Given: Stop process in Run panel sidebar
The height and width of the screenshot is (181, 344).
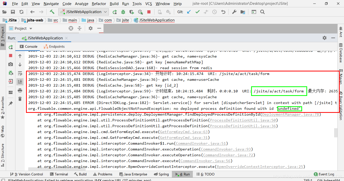Looking at the screenshot, I should click(11, 56).
